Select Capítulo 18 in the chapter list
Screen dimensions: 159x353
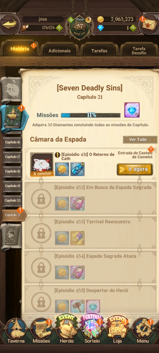[x=13, y=171]
